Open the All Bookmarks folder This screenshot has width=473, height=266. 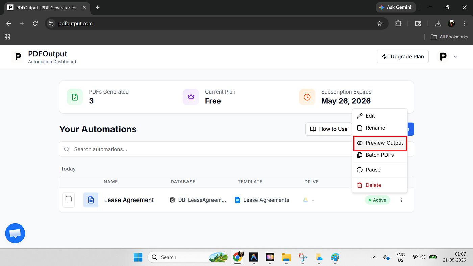[x=449, y=37]
